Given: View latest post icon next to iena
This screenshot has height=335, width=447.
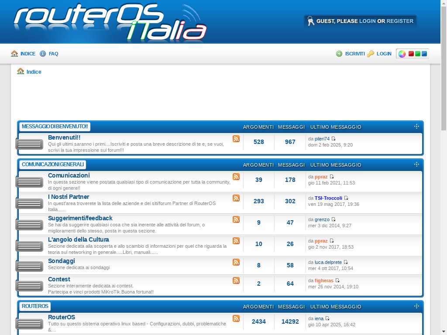Looking at the screenshot, I should 327,318.
